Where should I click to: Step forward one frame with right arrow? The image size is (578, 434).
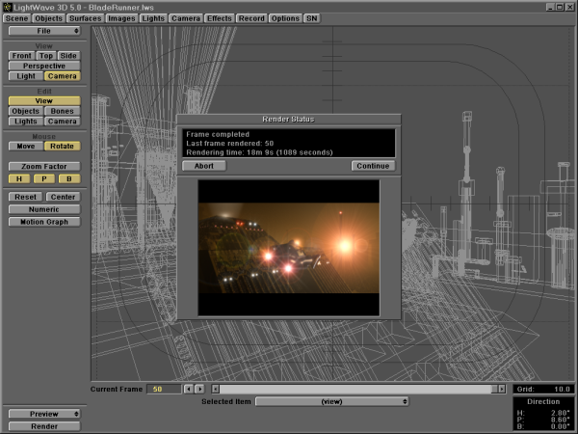pos(199,389)
